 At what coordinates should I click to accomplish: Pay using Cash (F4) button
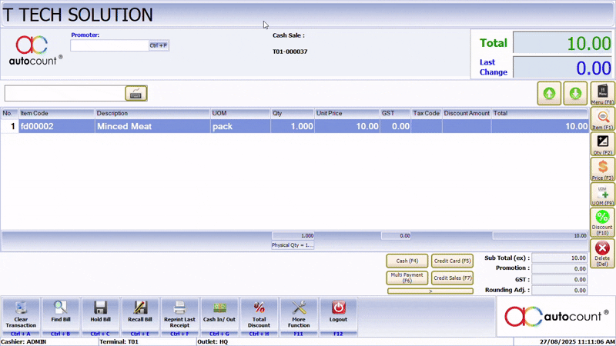[407, 261]
